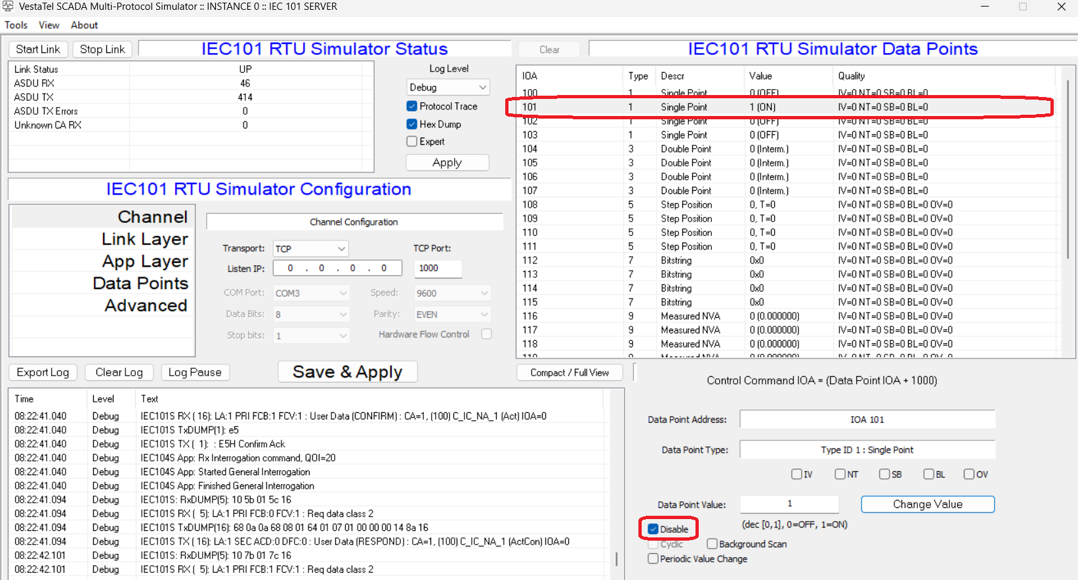
Task: Uncheck the Protocol Trace checkbox
Action: pyautogui.click(x=412, y=106)
